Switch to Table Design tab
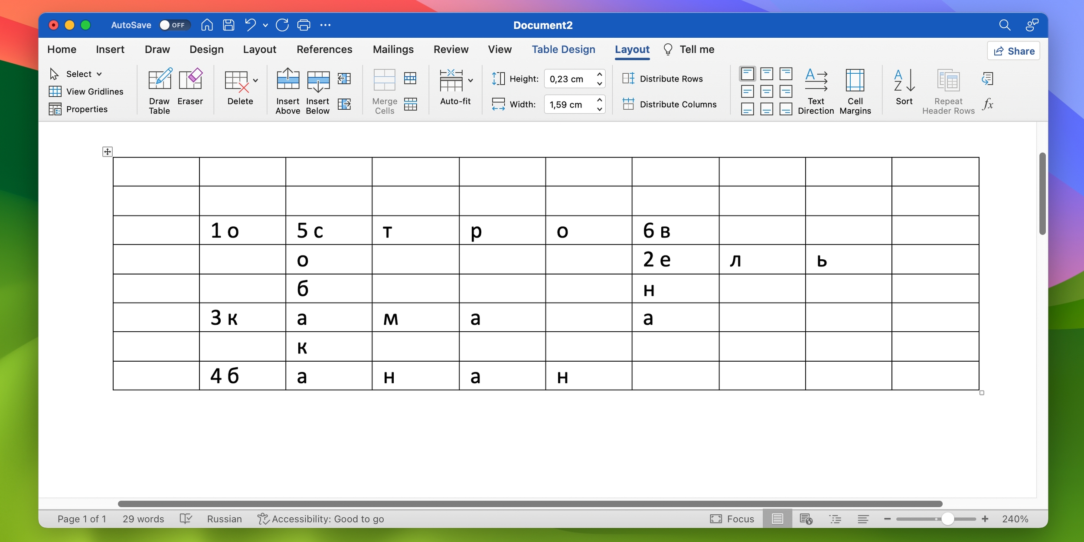This screenshot has height=542, width=1084. [x=563, y=49]
